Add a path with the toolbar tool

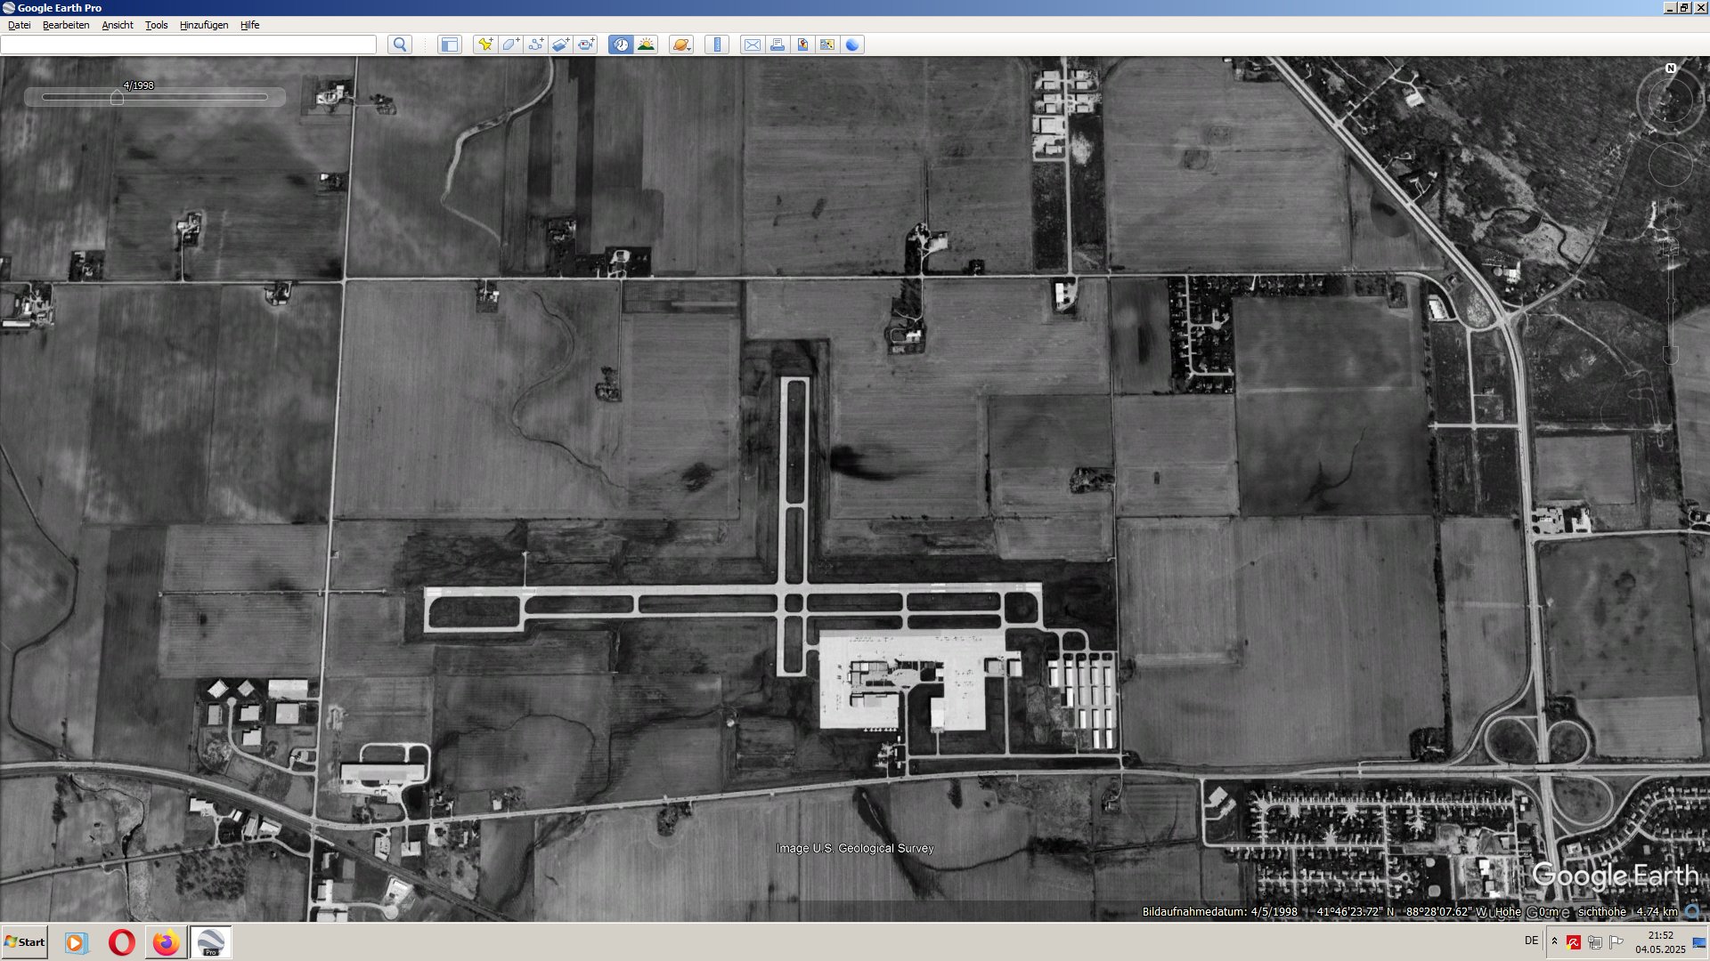coord(535,44)
